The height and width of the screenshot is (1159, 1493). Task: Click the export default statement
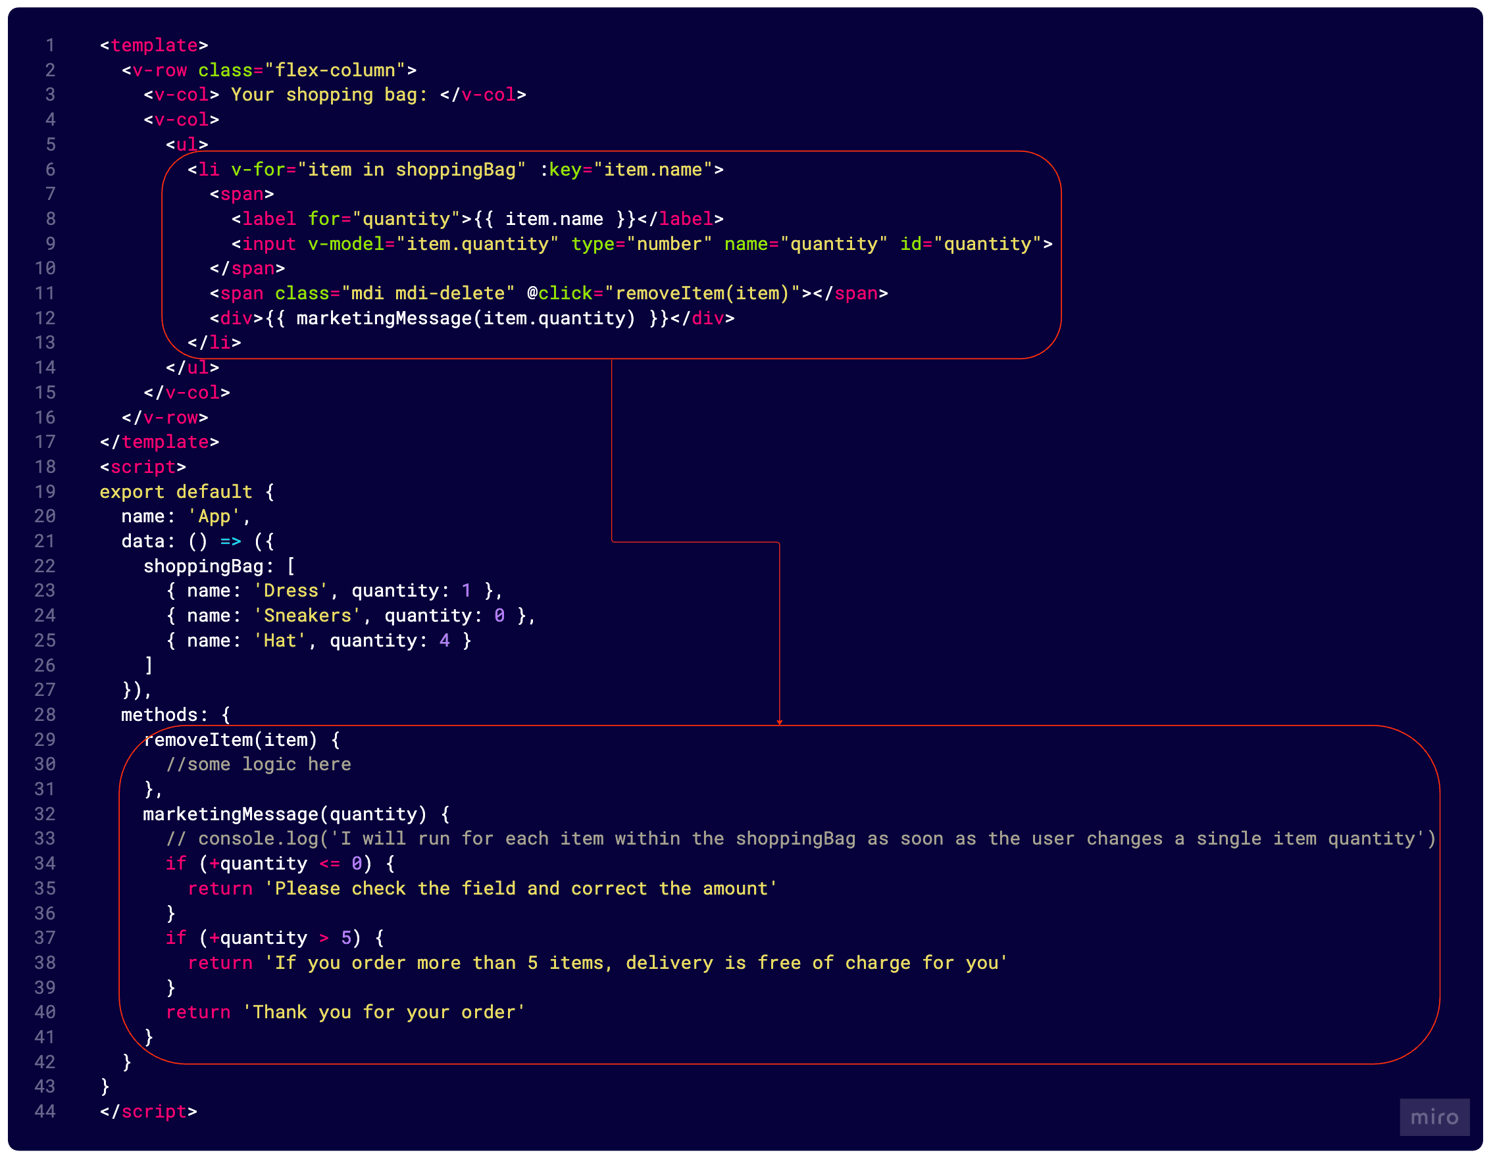tap(174, 491)
